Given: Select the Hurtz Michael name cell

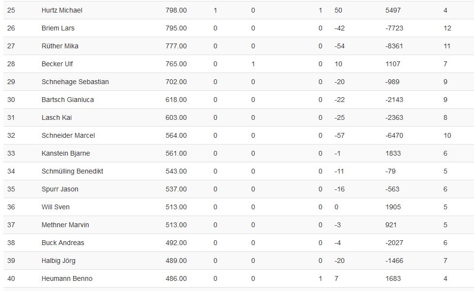Looking at the screenshot, I should click(x=61, y=10).
